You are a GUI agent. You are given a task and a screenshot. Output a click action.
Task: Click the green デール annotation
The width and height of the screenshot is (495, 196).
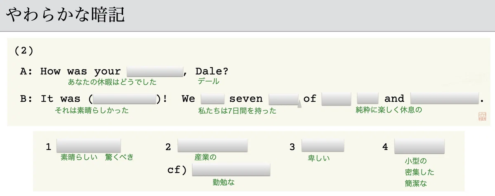pyautogui.click(x=208, y=82)
